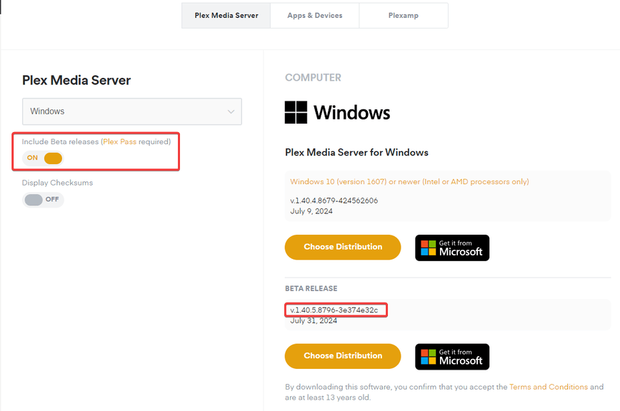Click the Display Checksums label
Viewport: 620px width, 411px height.
[57, 183]
